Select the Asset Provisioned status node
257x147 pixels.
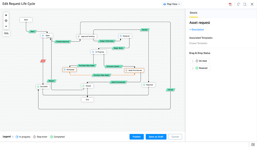[x=134, y=70]
